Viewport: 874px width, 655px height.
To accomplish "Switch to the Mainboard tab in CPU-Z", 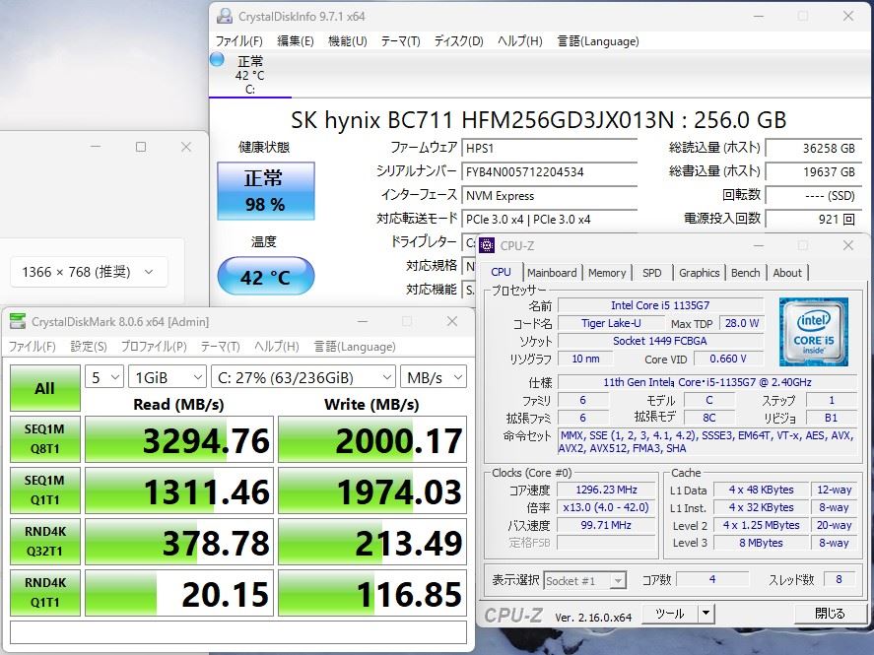I will 552,273.
